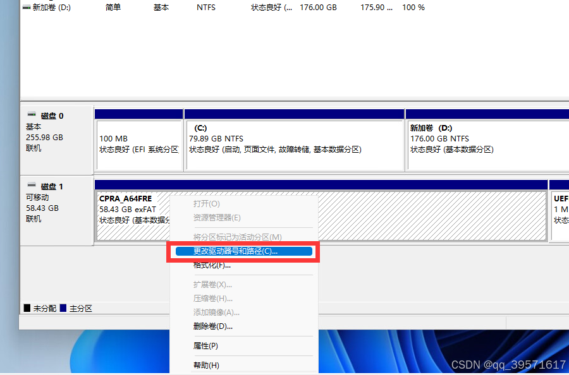Viewport: 569px width, 375px height.
Task: Click greyed 扩展卷(X)... entry
Action: [x=212, y=285]
